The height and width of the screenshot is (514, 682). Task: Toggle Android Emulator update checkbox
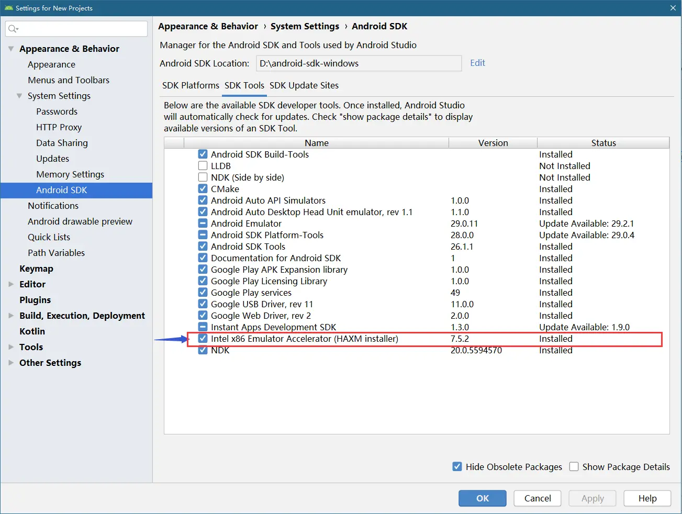[203, 224]
